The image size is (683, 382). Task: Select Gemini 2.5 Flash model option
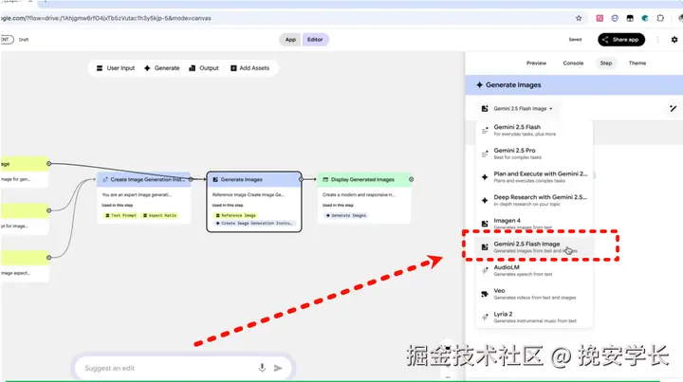(x=534, y=130)
